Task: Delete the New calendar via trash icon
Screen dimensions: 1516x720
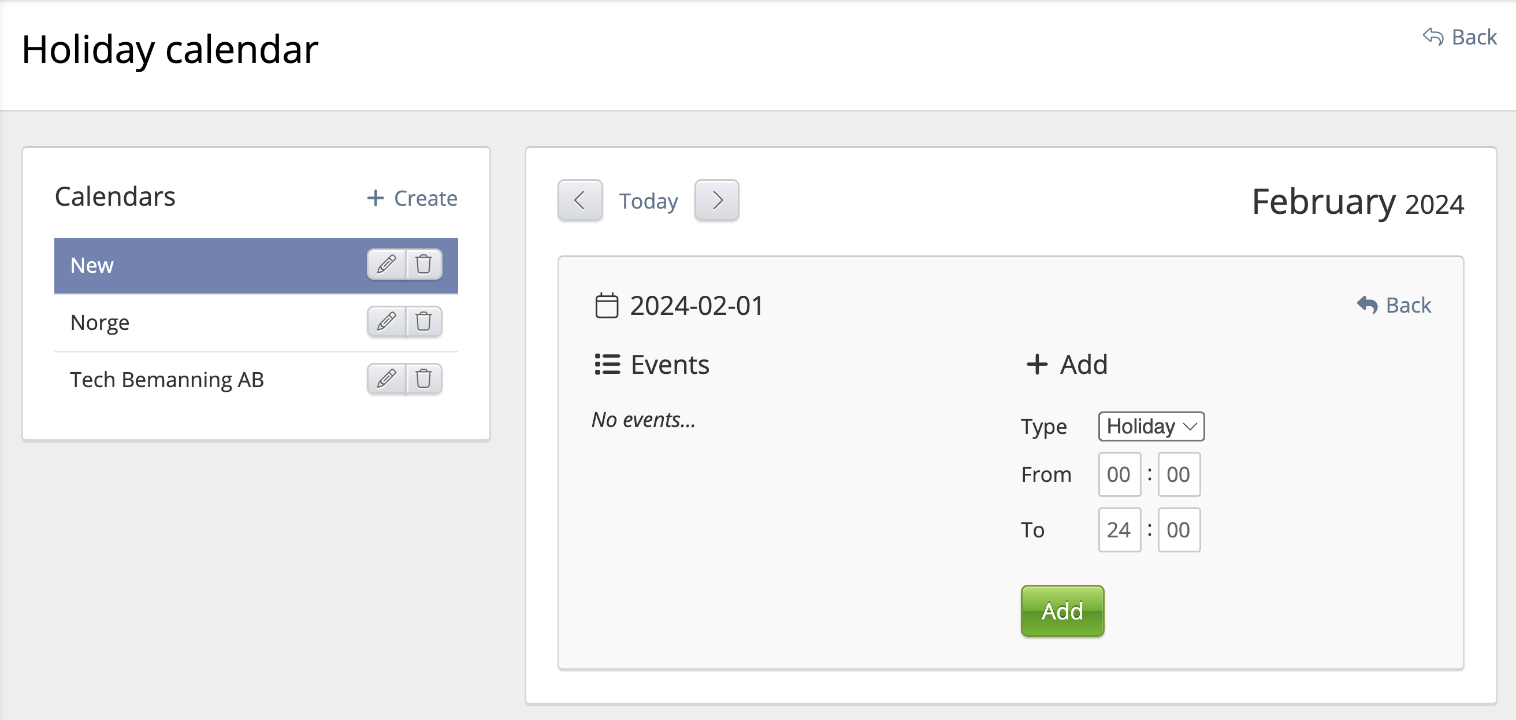Action: click(x=423, y=264)
